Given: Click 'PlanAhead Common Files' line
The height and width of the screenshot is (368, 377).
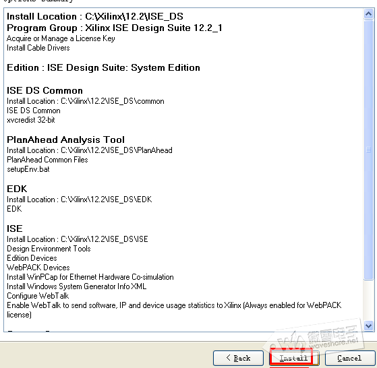Looking at the screenshot, I should tap(47, 160).
